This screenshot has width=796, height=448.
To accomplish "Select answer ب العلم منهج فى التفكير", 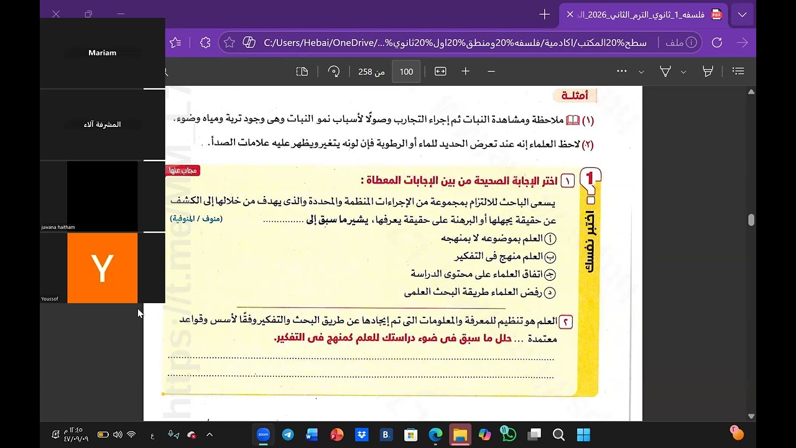I will point(505,256).
